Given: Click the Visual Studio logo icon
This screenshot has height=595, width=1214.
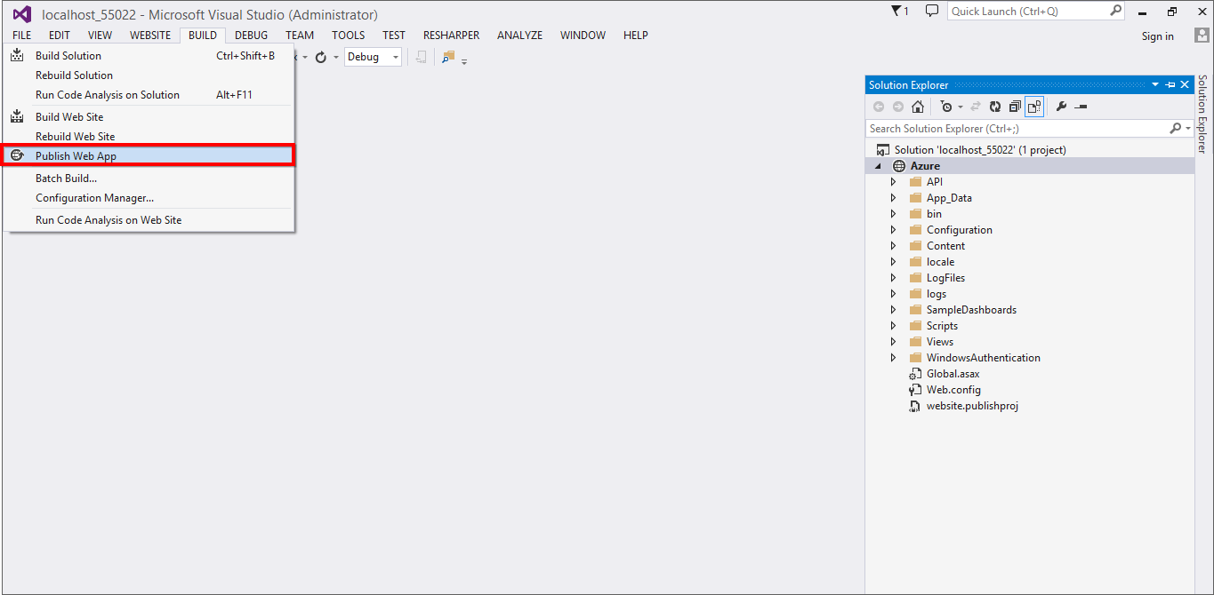Looking at the screenshot, I should point(21,14).
